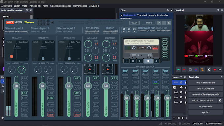224x126 pixels.
Task: Open the Voicemeeter help question mark
Action: (x=159, y=23)
